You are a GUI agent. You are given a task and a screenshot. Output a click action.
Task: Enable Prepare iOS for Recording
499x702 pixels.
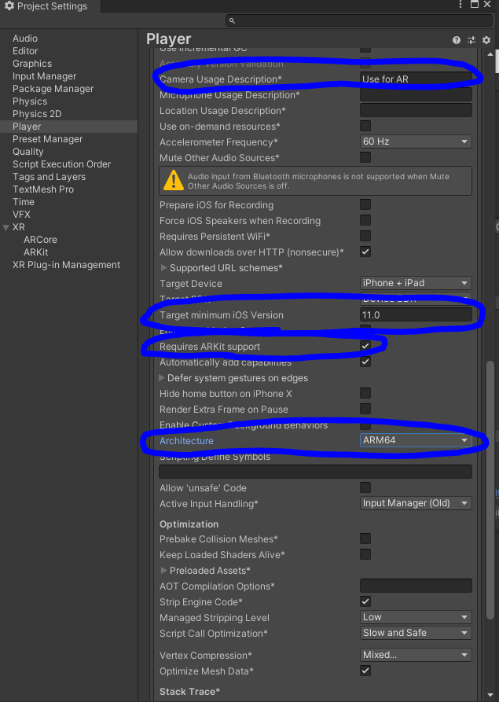(365, 204)
